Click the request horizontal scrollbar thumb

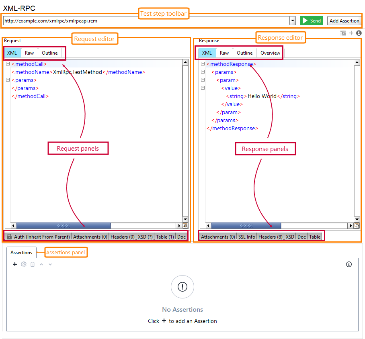(x=64, y=226)
